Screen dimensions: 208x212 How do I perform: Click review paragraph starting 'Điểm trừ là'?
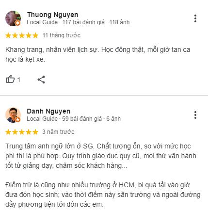[103, 195]
